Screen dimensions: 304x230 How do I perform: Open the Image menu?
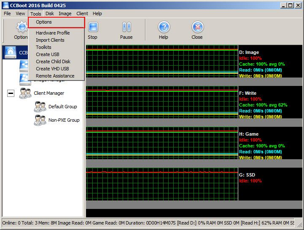(x=65, y=13)
